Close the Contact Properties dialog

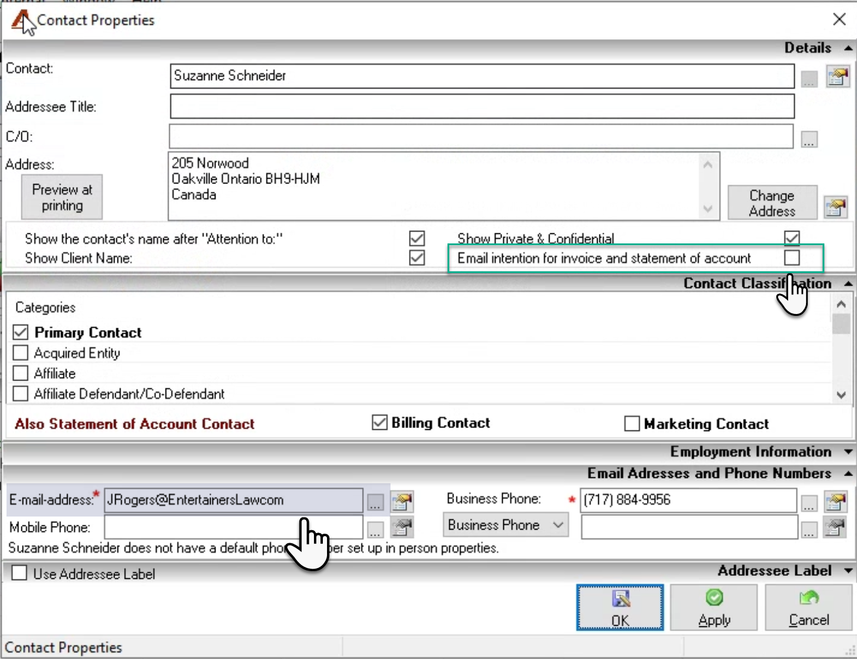click(x=839, y=19)
